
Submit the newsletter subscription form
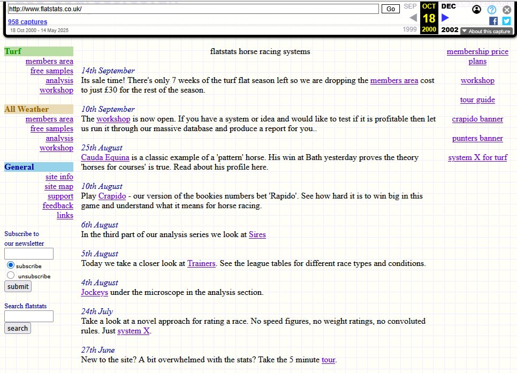[18, 286]
